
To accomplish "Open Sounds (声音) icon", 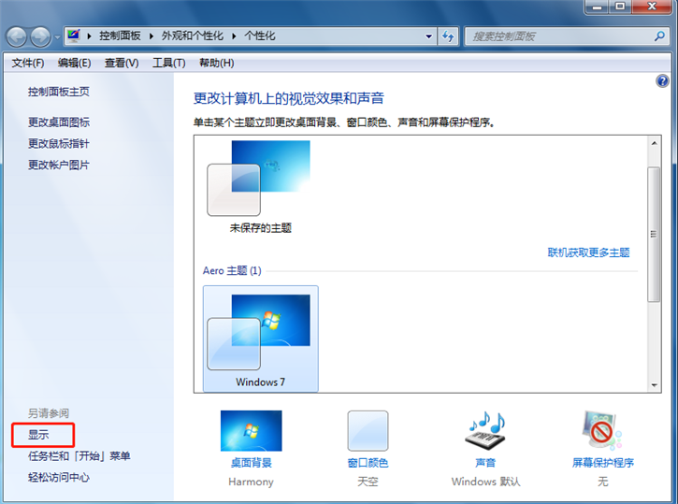I will click(x=484, y=432).
